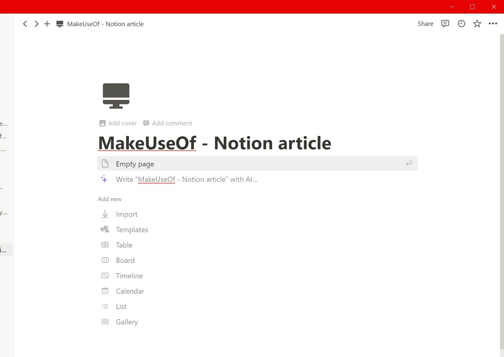The height and width of the screenshot is (357, 504).
Task: Navigate forward using the right arrow
Action: pyautogui.click(x=36, y=24)
